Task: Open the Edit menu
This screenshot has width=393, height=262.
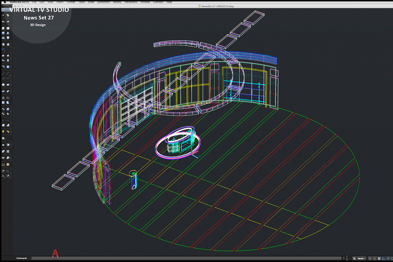Action: click(x=42, y=2)
